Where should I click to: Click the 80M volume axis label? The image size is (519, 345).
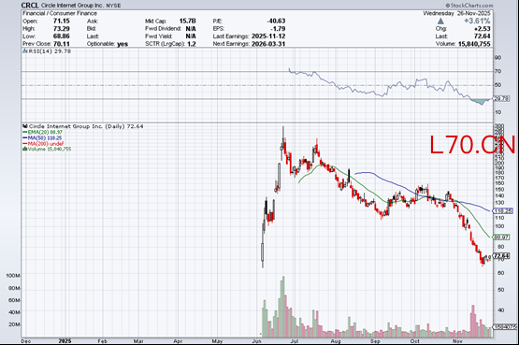point(15,288)
